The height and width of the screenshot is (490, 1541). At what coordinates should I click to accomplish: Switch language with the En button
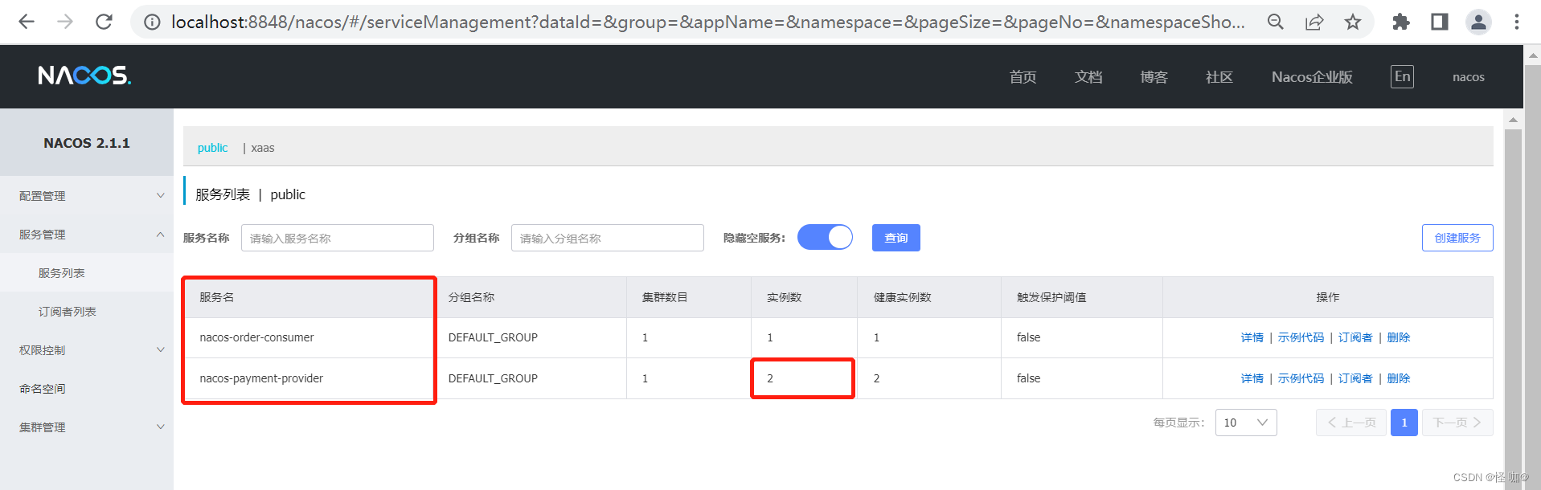[x=1402, y=76]
